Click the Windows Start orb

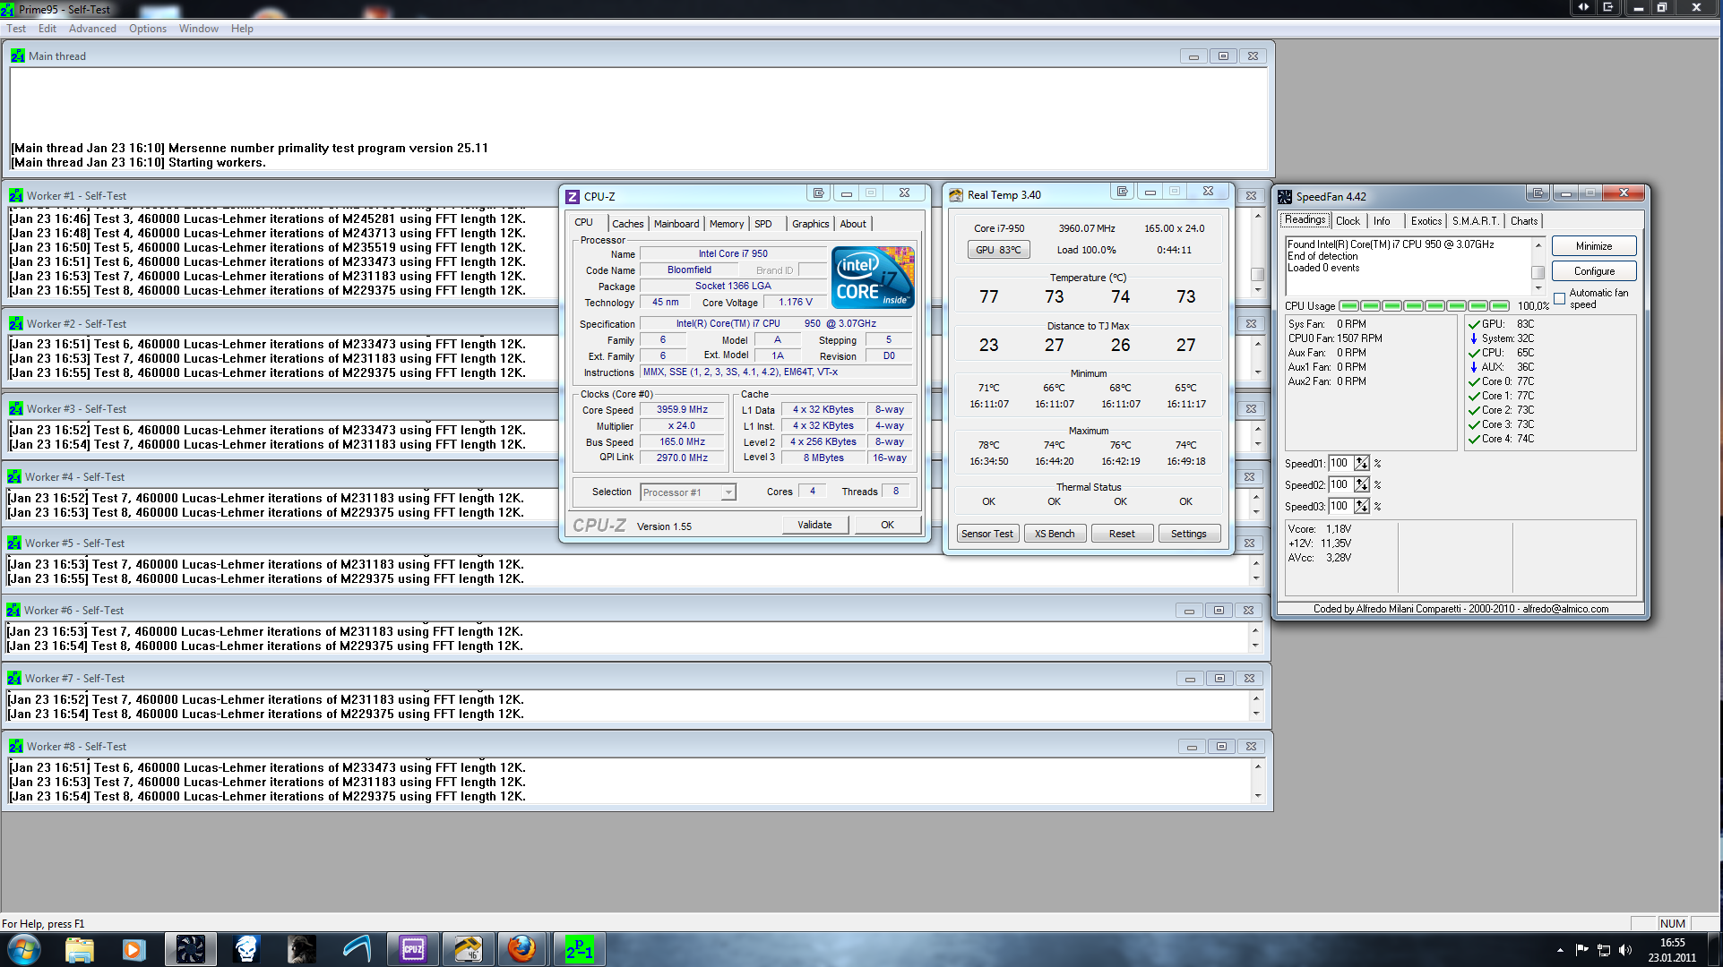(x=23, y=949)
